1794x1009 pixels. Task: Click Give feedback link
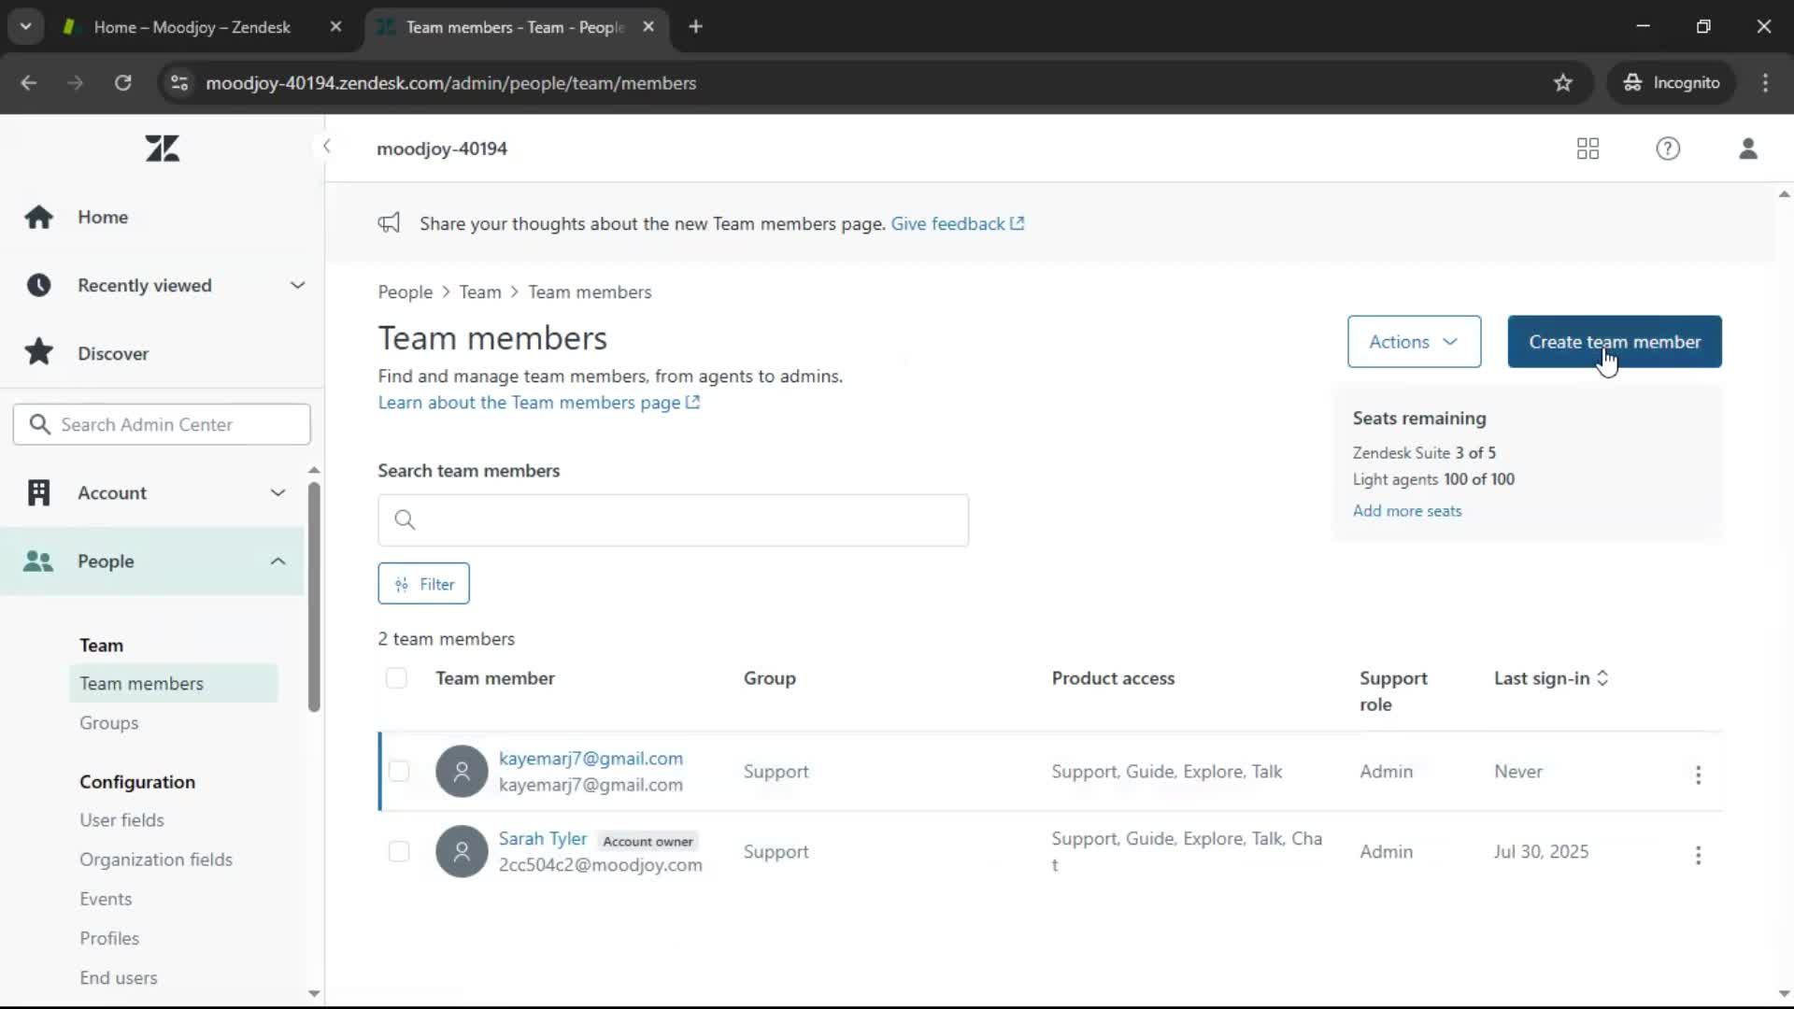957,223
